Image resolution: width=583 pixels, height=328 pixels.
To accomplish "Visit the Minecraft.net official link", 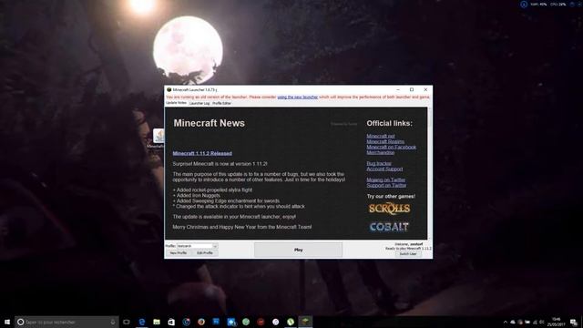I will 381,136.
